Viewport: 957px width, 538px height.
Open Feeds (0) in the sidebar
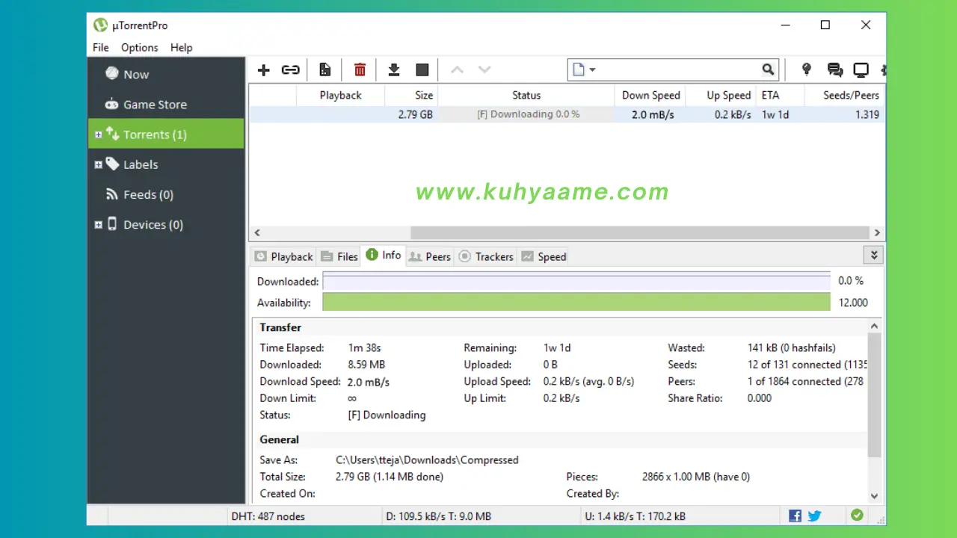(166, 194)
